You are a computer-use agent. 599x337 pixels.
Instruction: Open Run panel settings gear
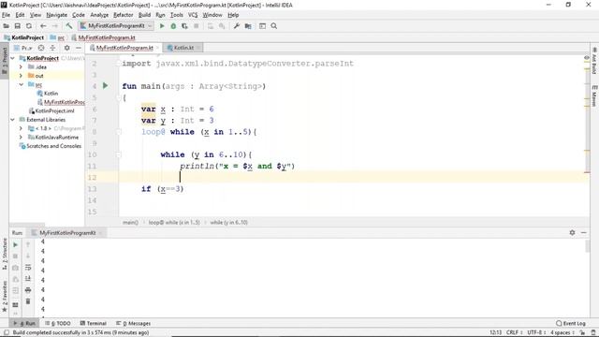[x=572, y=232]
